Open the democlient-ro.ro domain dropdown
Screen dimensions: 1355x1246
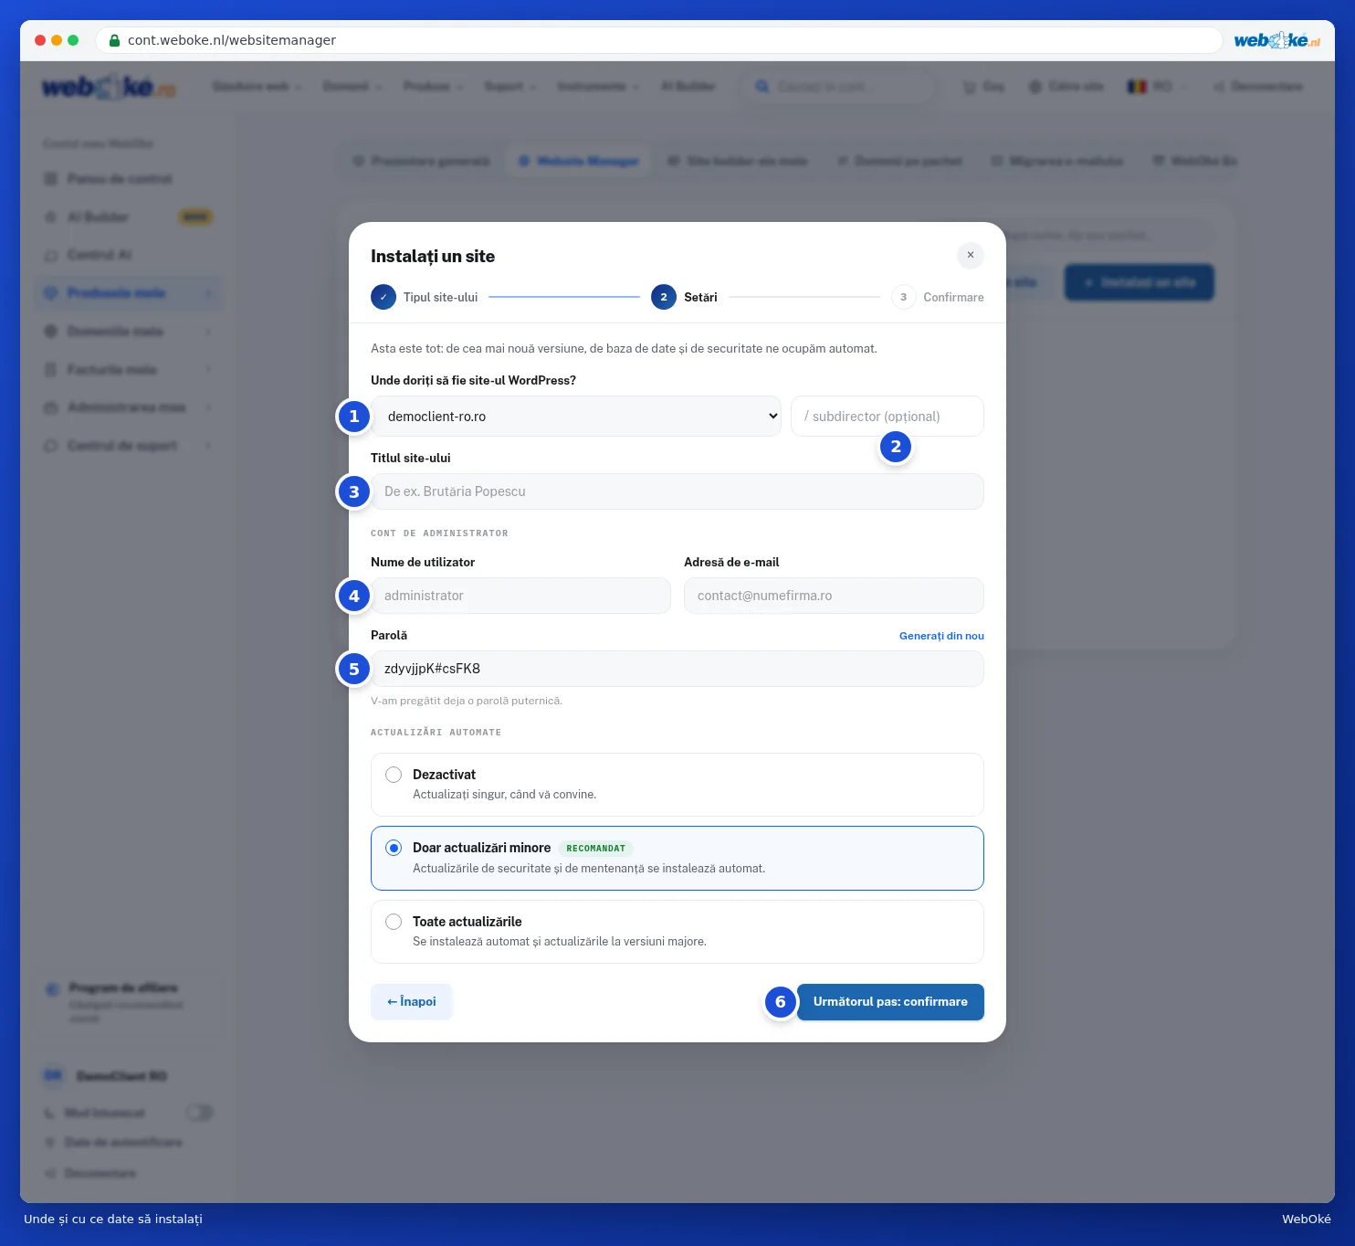[x=576, y=417]
